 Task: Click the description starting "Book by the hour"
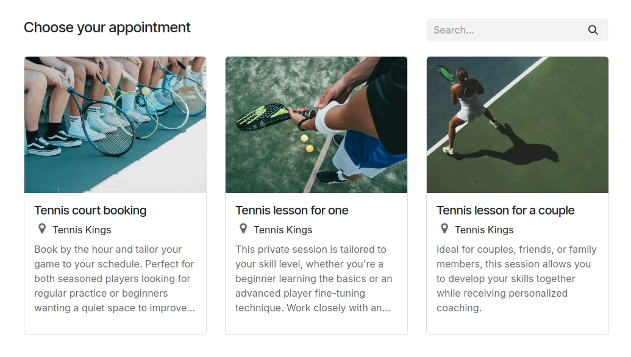tap(115, 278)
